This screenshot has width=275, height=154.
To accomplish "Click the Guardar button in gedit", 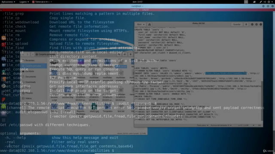I will point(237,24).
